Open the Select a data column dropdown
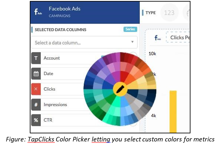The image size is (218, 145). (x=84, y=42)
